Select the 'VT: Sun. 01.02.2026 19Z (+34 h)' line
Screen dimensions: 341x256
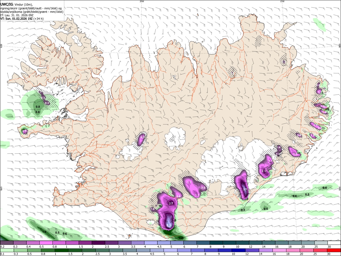click(x=22, y=19)
